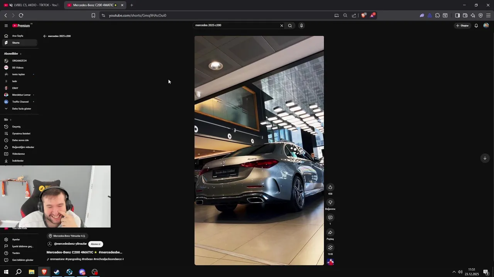Open the Leo AI sparkle icon
494x277 pixels.
[473, 15]
